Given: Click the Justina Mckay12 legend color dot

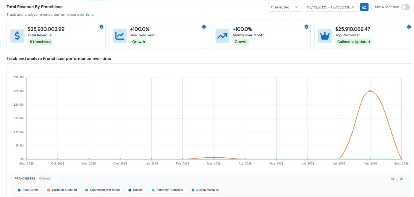Looking at the screenshot, I should pos(193,190).
